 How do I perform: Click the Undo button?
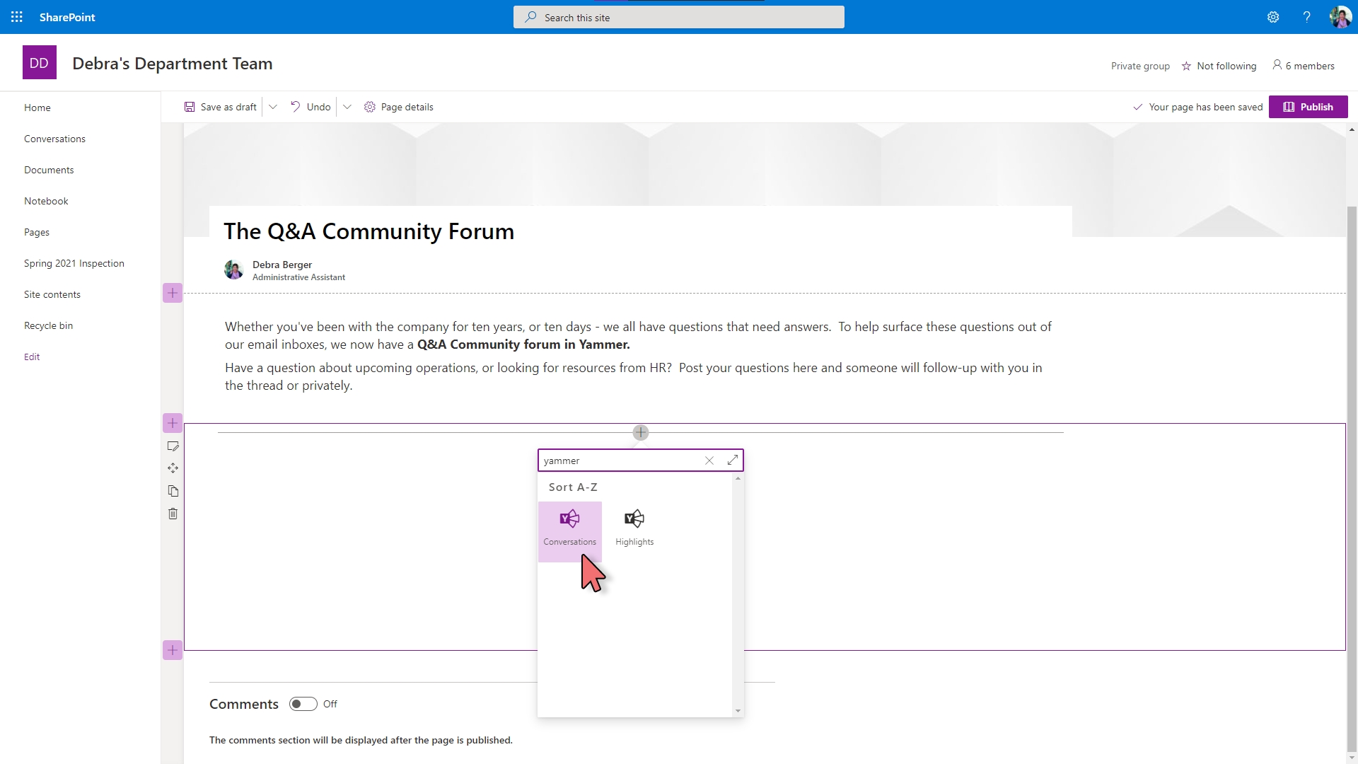coord(311,107)
